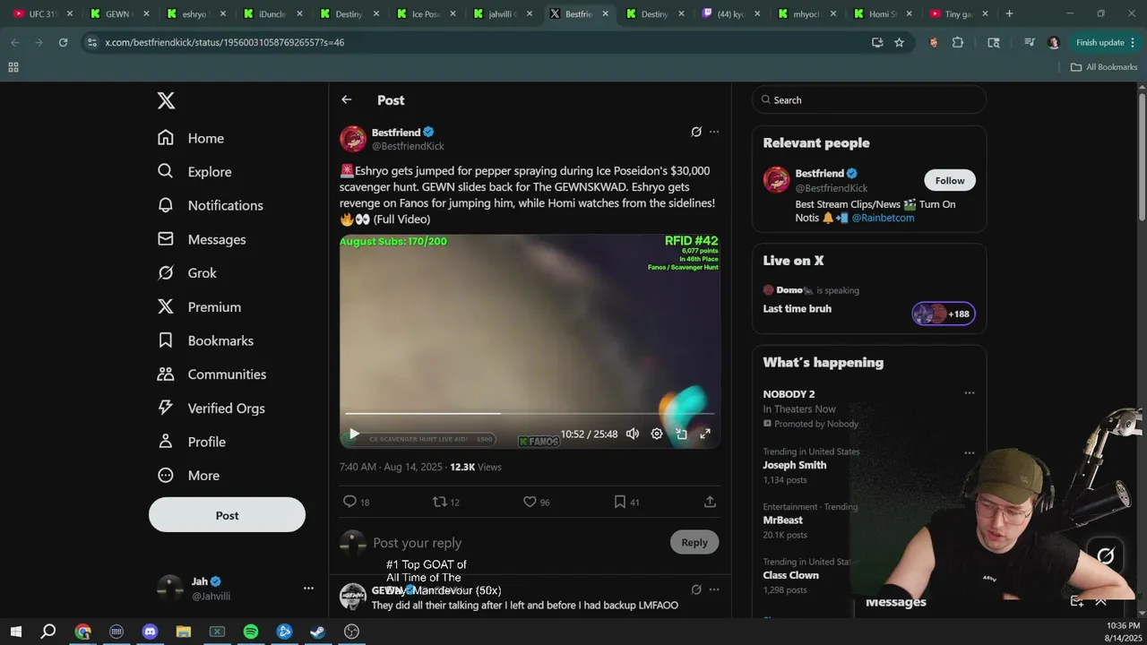Image resolution: width=1147 pixels, height=645 pixels.
Task: Follow Bestfriend in Relevant people
Action: pyautogui.click(x=950, y=180)
